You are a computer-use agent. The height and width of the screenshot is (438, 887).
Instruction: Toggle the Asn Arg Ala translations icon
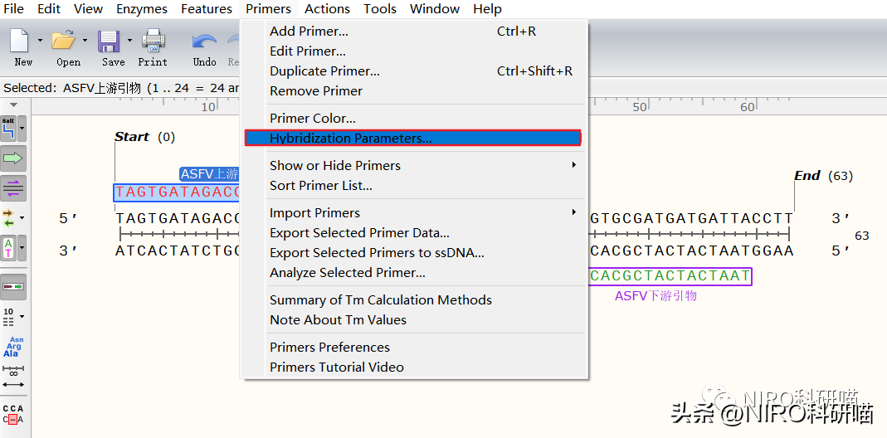(x=13, y=347)
